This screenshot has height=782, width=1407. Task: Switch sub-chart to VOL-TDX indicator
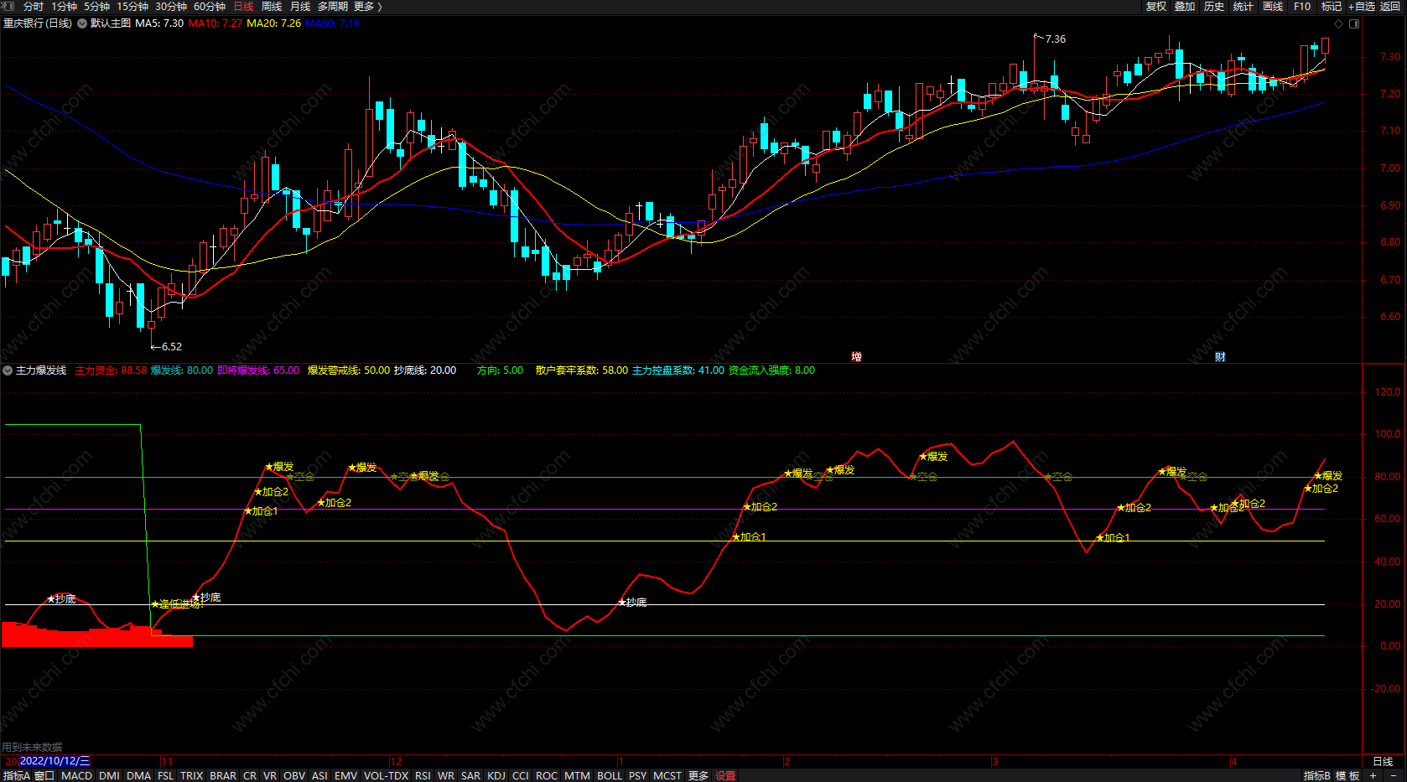386,776
